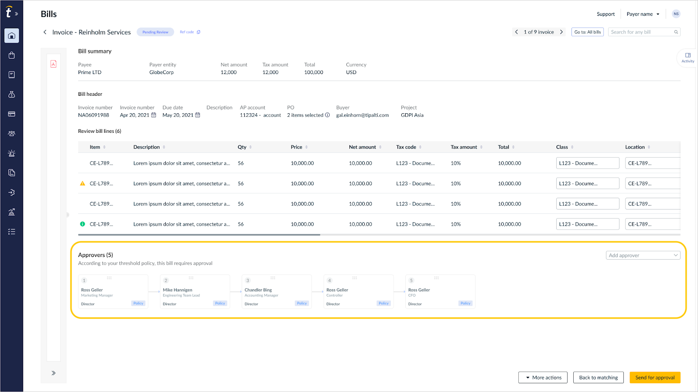Screen dimensions: 698x392
Task: Open NS user avatar
Action: [x=676, y=14]
